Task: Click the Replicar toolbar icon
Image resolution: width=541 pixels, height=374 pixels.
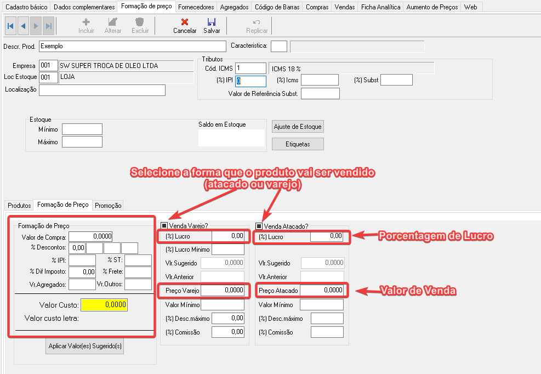Action: (x=257, y=22)
